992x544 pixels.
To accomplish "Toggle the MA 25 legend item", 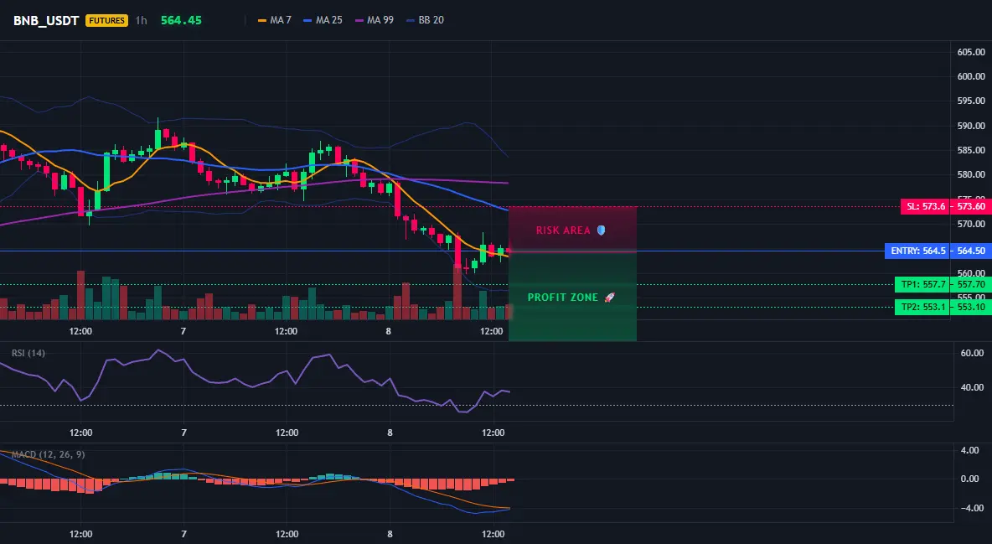I will (x=323, y=20).
